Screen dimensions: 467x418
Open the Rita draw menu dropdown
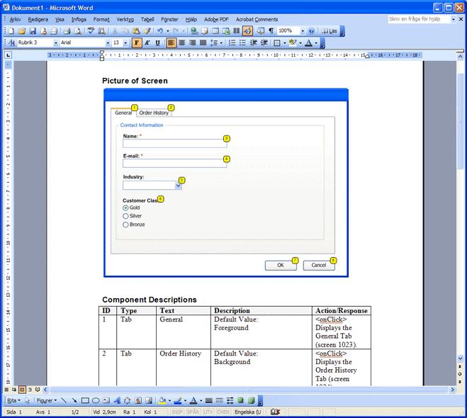click(x=13, y=401)
